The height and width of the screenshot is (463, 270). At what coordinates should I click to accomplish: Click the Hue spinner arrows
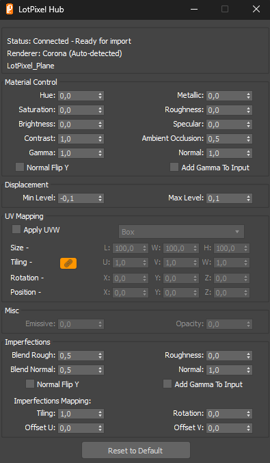coord(100,96)
